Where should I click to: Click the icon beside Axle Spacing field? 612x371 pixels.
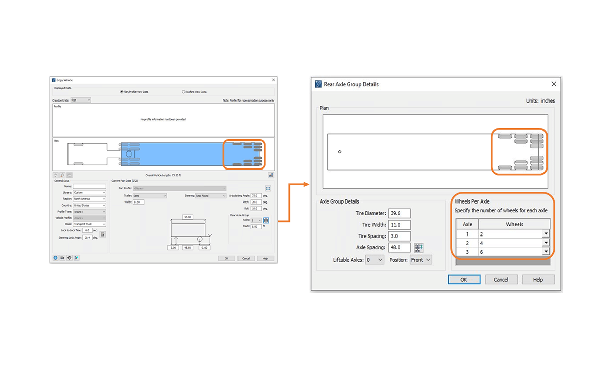[x=418, y=248]
